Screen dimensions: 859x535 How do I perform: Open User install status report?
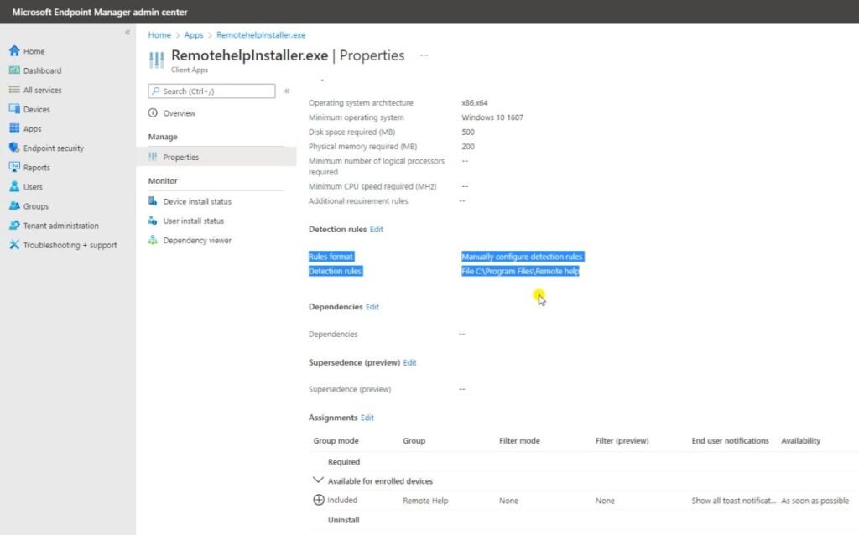194,221
